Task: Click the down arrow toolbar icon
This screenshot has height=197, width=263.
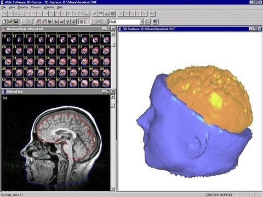Action: (73, 21)
